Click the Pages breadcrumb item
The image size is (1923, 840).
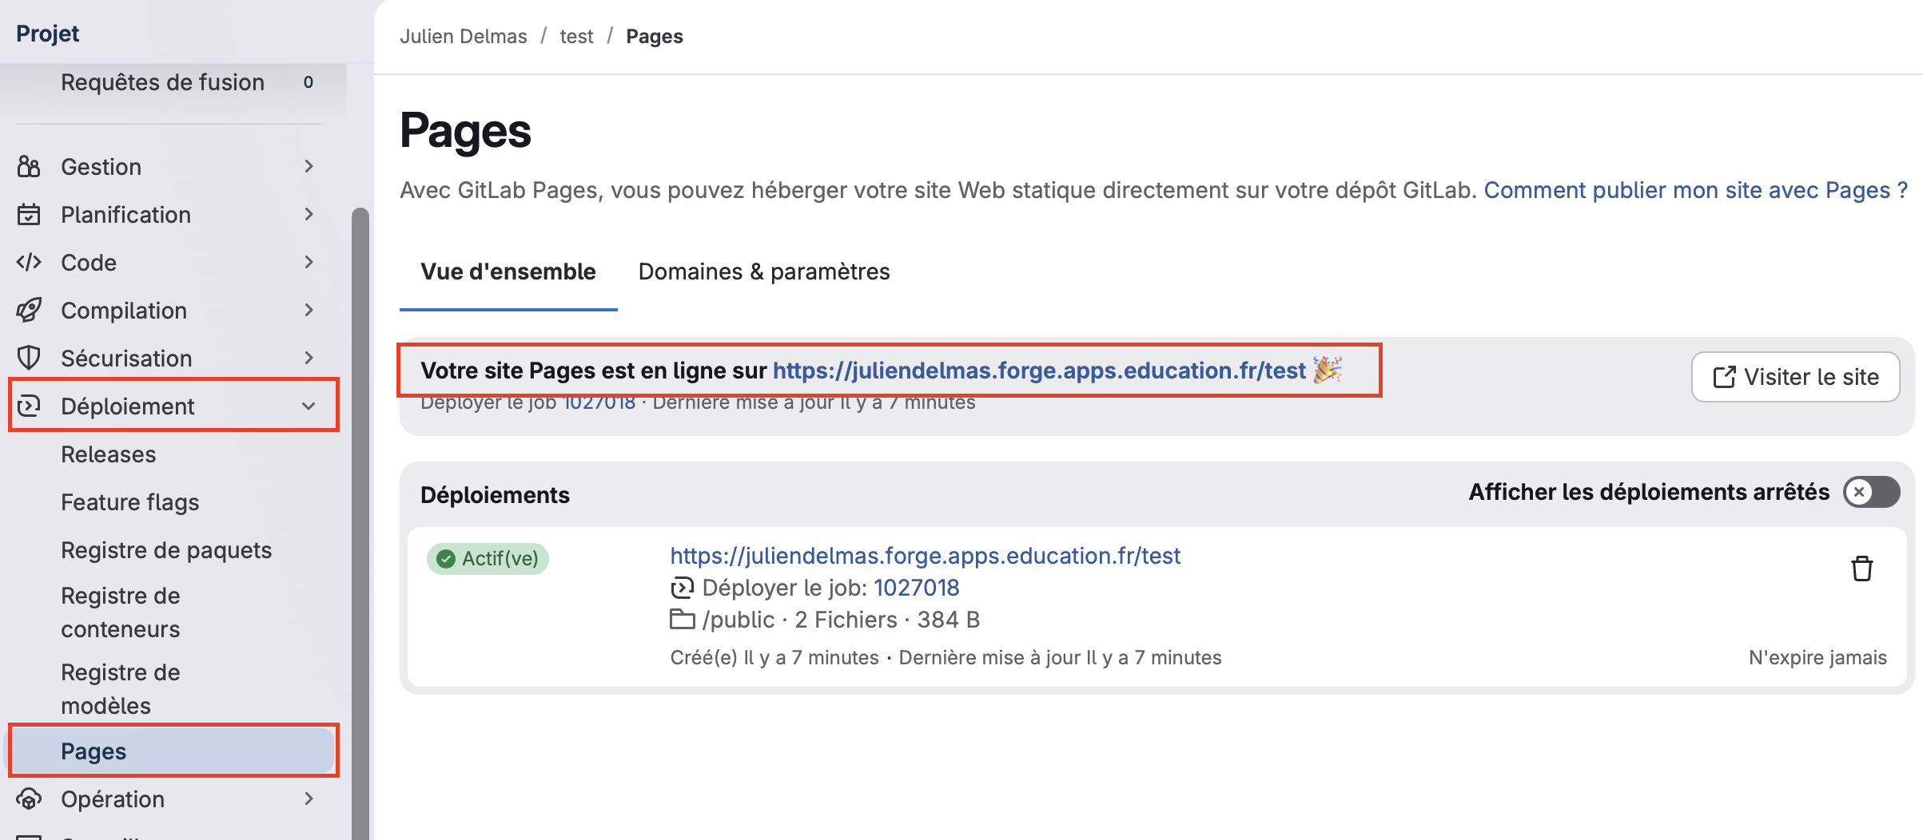(655, 37)
